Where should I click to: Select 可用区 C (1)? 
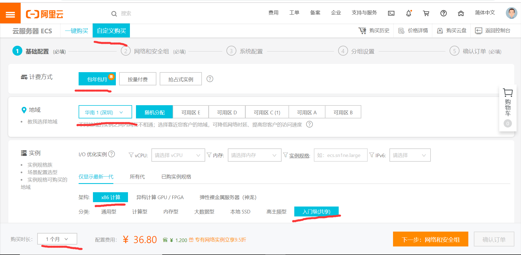point(267,112)
